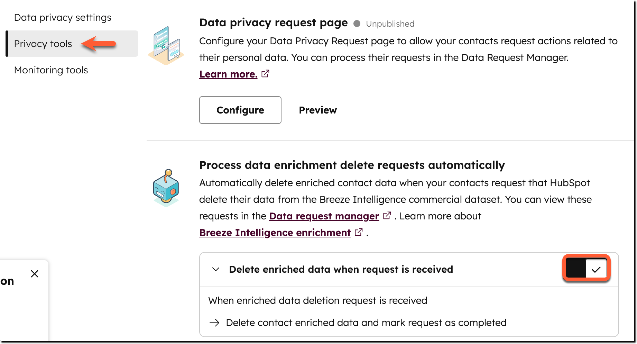Open the Data request manager

point(324,216)
